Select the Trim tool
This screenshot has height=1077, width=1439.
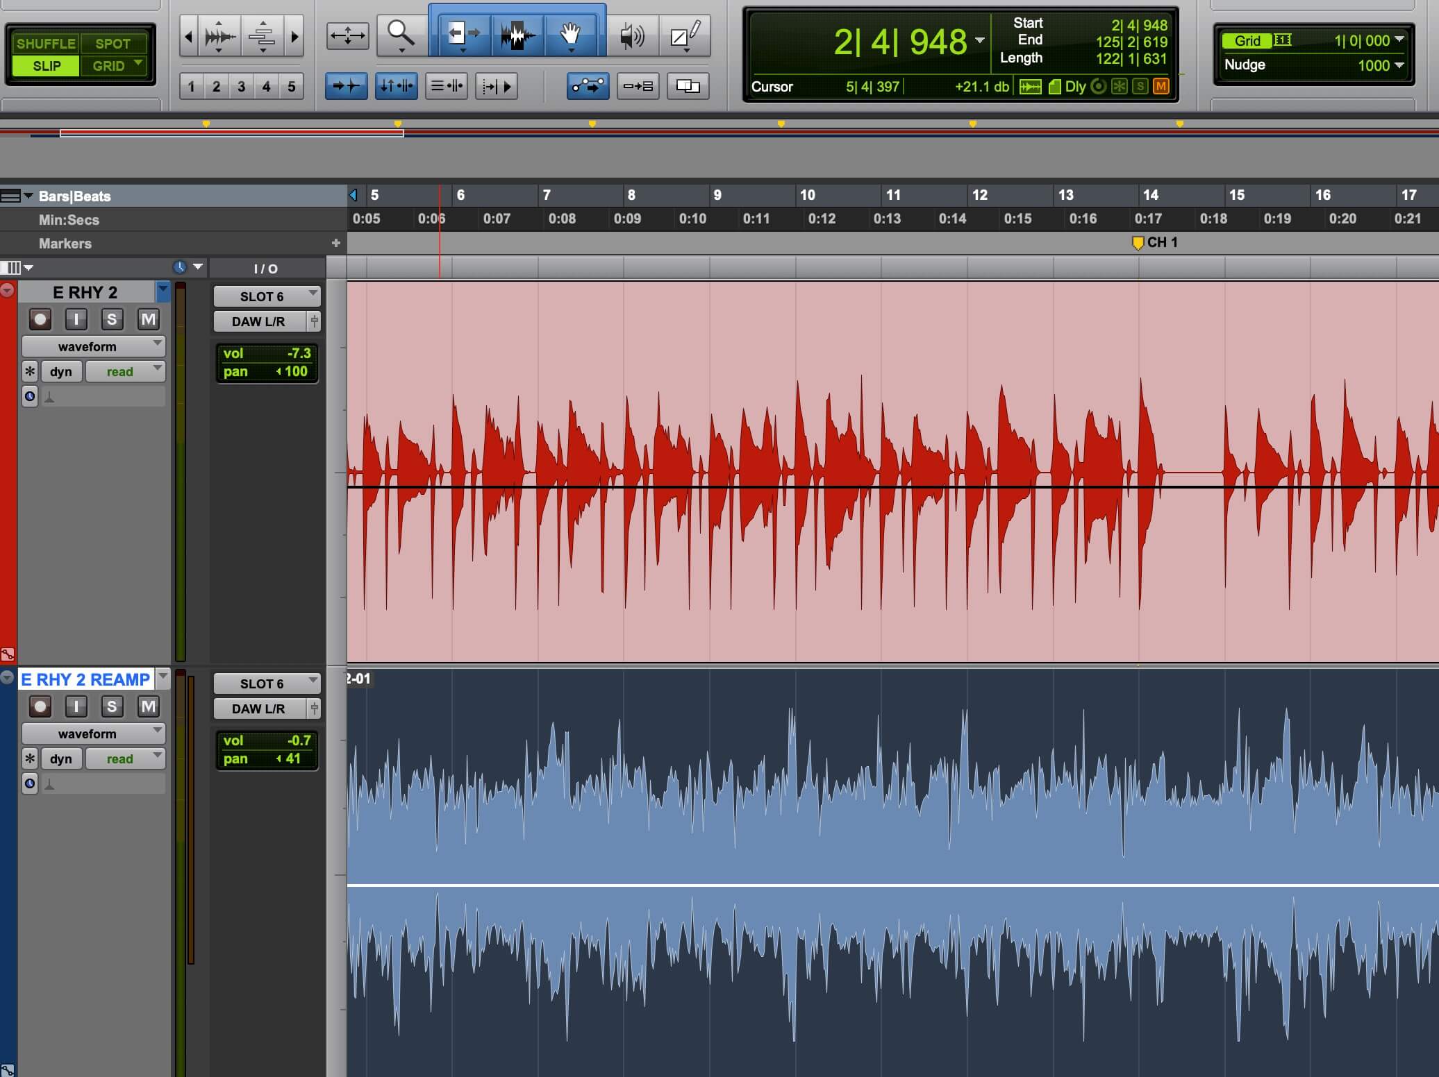[x=463, y=35]
